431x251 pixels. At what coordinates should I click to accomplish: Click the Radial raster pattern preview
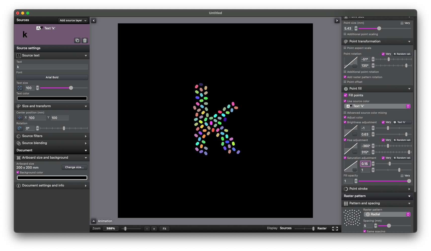pos(352,217)
